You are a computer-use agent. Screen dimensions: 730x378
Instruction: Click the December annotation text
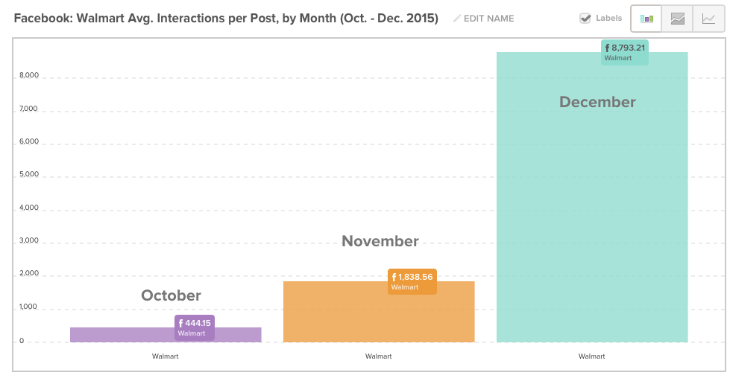coord(597,102)
